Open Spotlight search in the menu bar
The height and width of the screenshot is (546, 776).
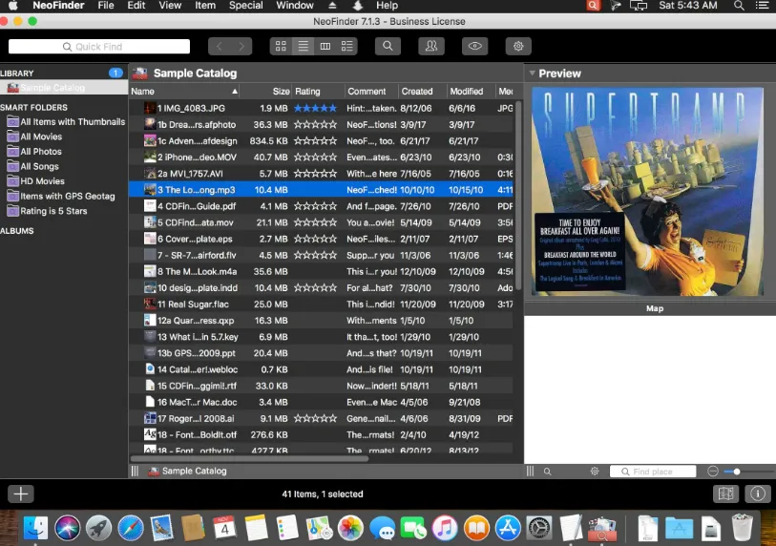pyautogui.click(x=739, y=6)
